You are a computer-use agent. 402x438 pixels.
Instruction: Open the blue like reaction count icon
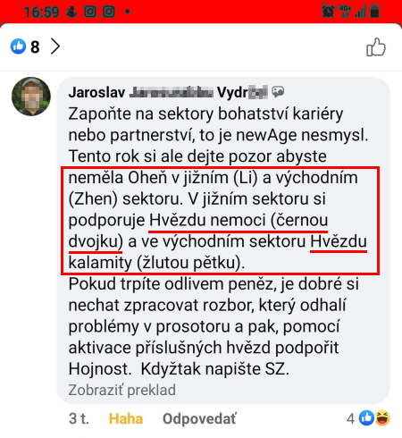click(x=19, y=46)
